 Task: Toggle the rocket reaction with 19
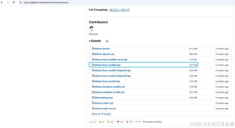point(129,122)
